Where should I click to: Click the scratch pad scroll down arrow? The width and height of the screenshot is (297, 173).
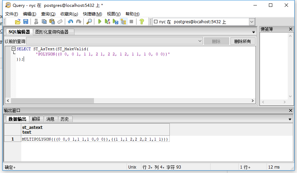(290, 96)
